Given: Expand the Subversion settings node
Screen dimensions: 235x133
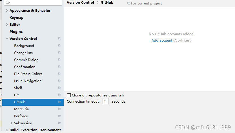Looking at the screenshot, I should tap(11, 123).
